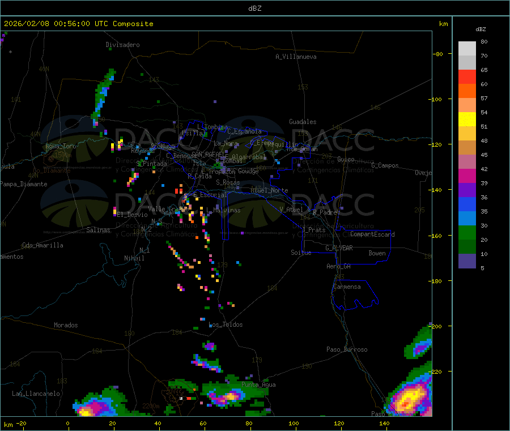Viewport: 510px width, 431px height.
Task: Click the 2026/02/08 00:56:00 UTC Composite timestamp
Action: 78,24
